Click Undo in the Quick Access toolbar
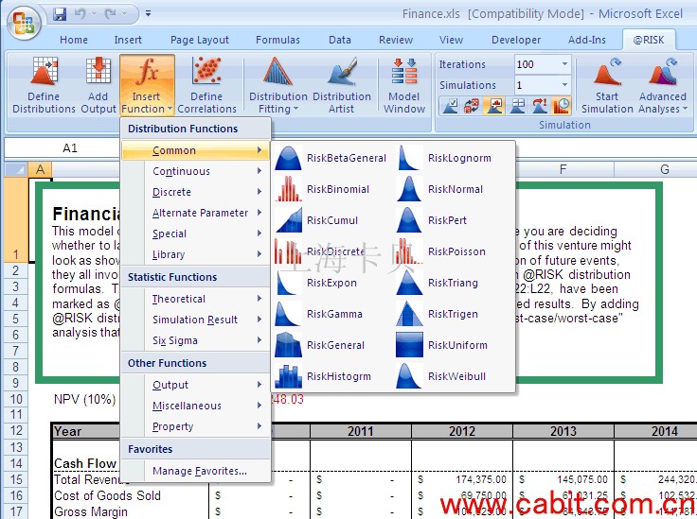The image size is (697, 519). point(80,14)
